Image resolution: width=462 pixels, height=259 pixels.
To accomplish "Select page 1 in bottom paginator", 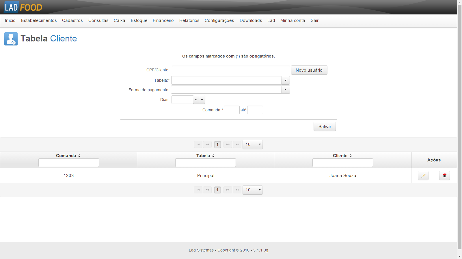I will (x=217, y=190).
